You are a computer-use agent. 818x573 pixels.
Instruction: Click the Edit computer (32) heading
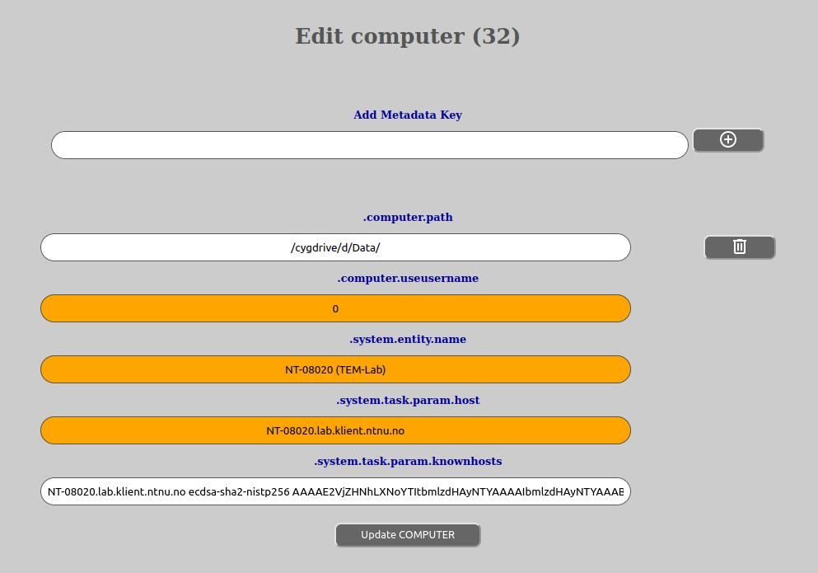[408, 36]
